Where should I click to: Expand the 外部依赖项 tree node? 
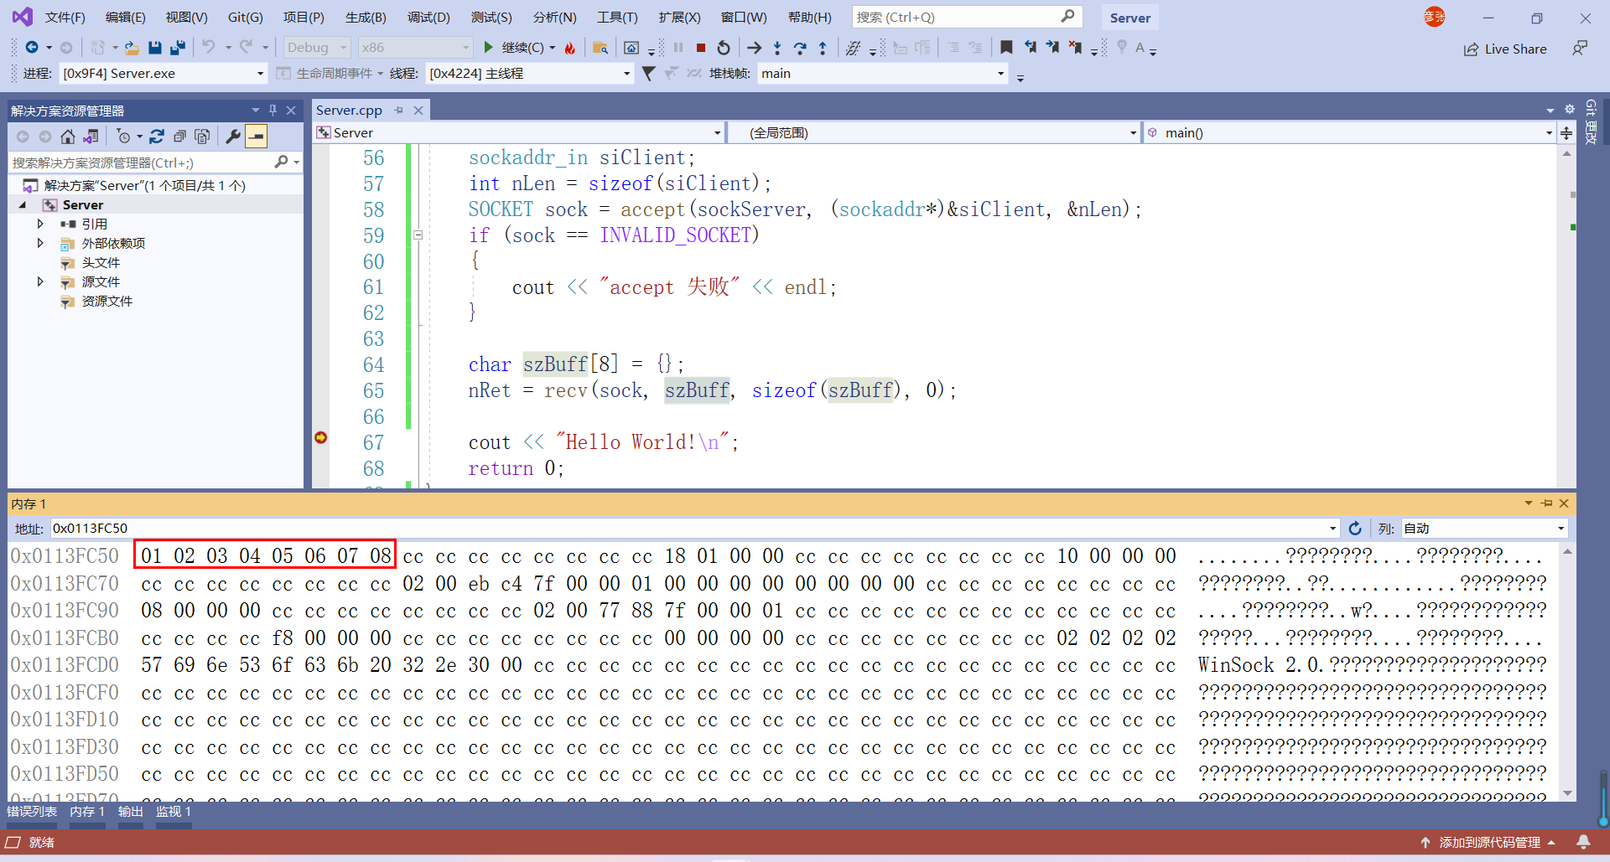point(40,243)
